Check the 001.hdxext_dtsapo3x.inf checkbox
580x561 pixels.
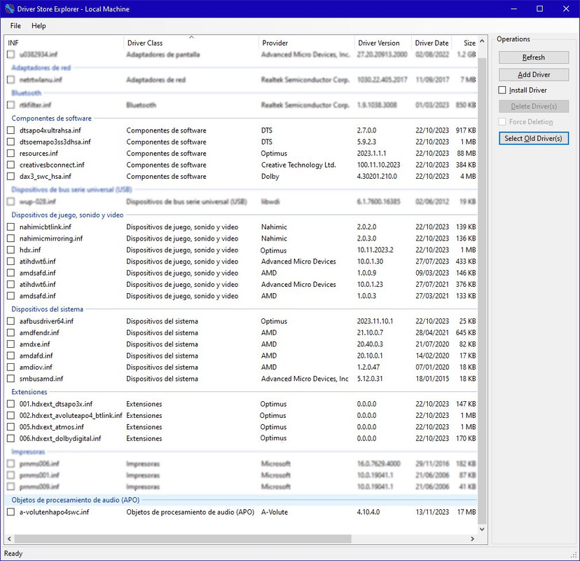tap(11, 404)
